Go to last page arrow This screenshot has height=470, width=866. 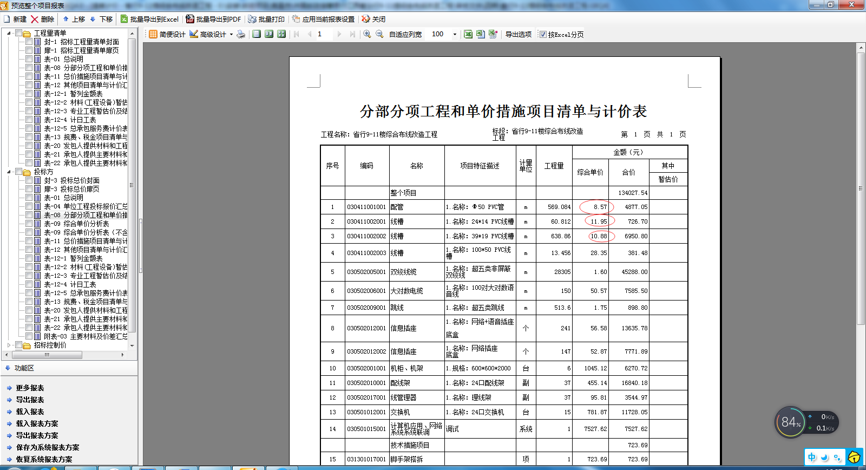352,34
